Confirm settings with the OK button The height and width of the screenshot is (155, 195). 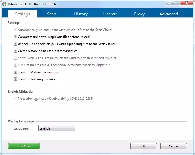coord(144,146)
